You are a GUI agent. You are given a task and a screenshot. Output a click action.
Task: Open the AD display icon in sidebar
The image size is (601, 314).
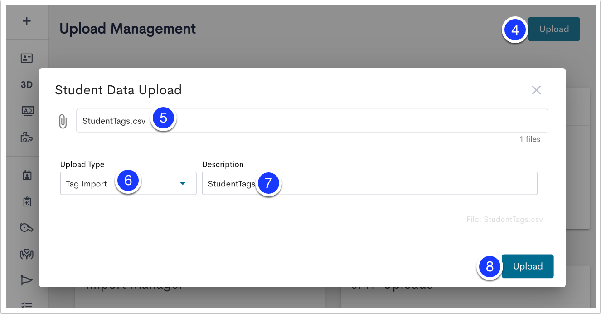click(27, 111)
